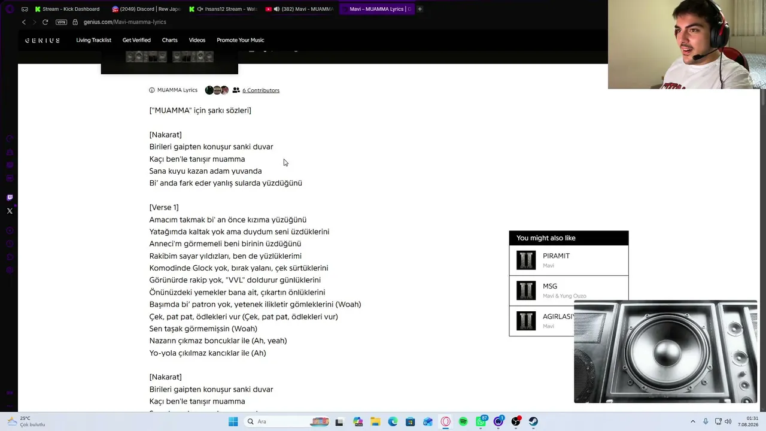Open the clock and date showing 01:31
Image resolution: width=766 pixels, height=431 pixels.
748,421
